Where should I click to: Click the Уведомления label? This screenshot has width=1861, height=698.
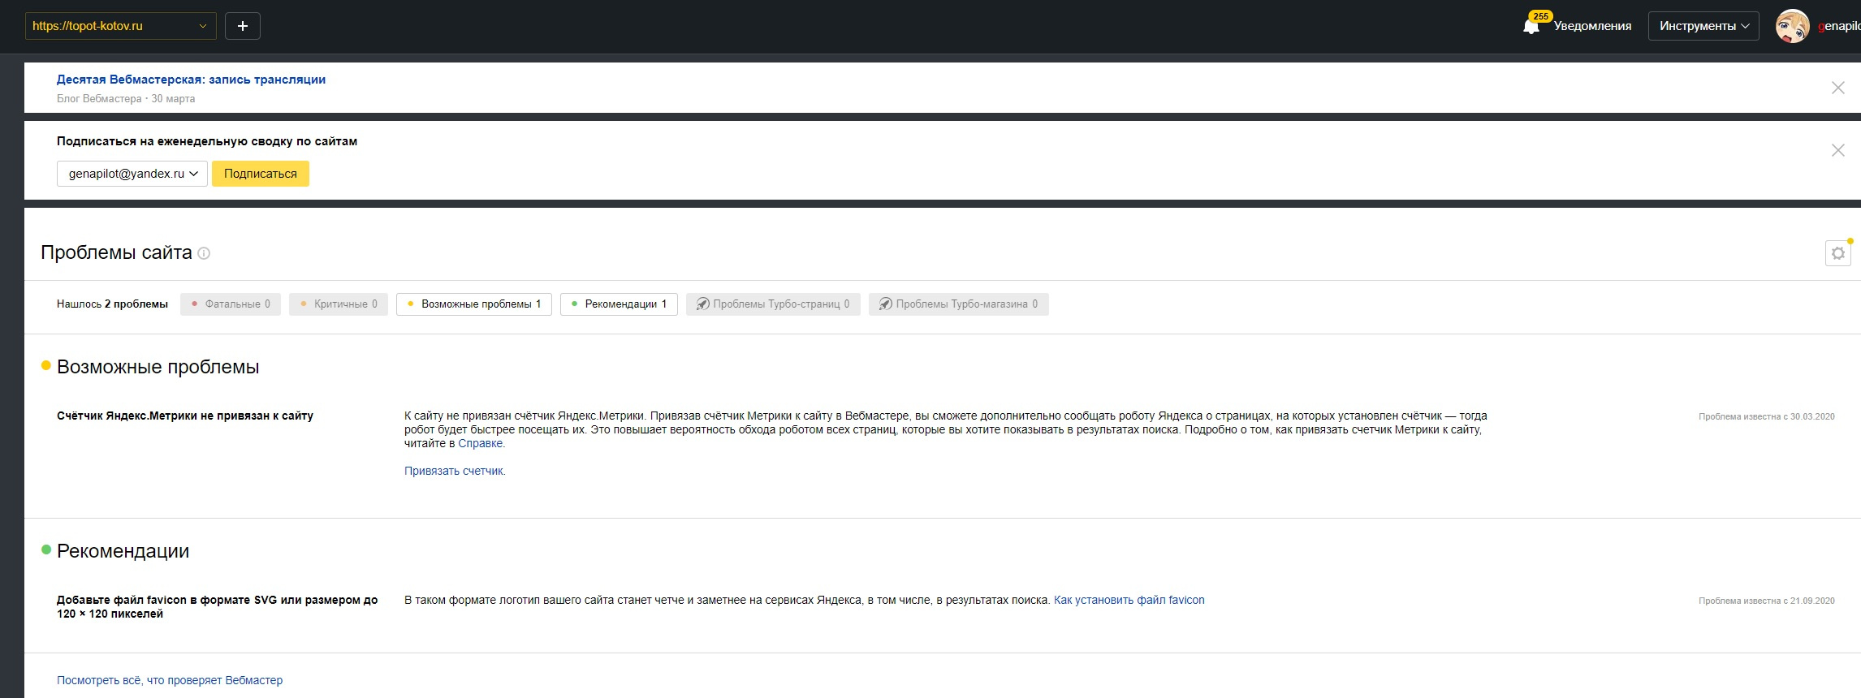click(1592, 26)
